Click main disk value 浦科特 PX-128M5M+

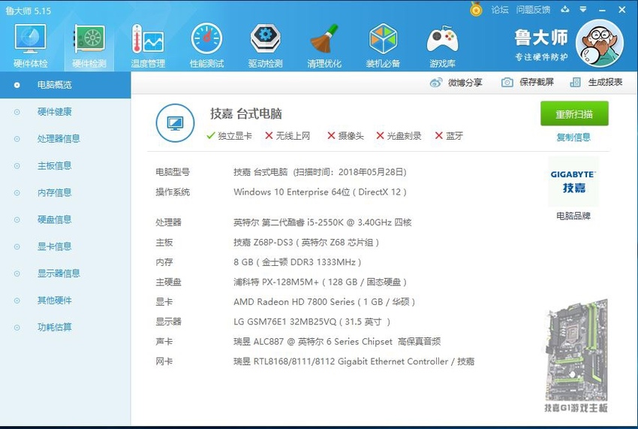320,282
